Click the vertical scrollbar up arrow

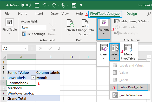pos(149,57)
